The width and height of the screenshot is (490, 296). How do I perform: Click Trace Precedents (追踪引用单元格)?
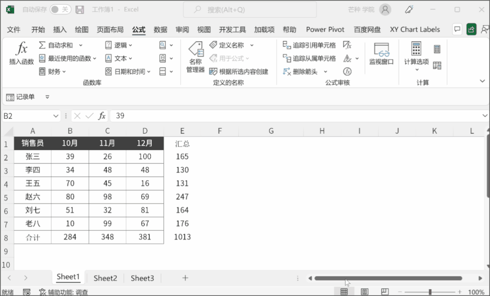click(x=309, y=45)
